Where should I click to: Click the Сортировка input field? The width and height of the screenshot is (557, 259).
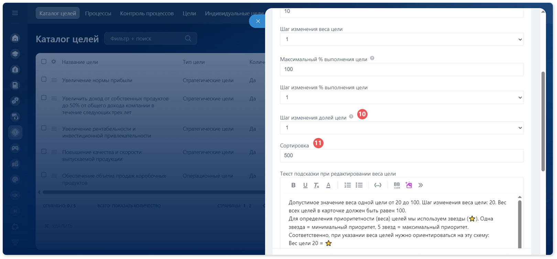click(402, 155)
